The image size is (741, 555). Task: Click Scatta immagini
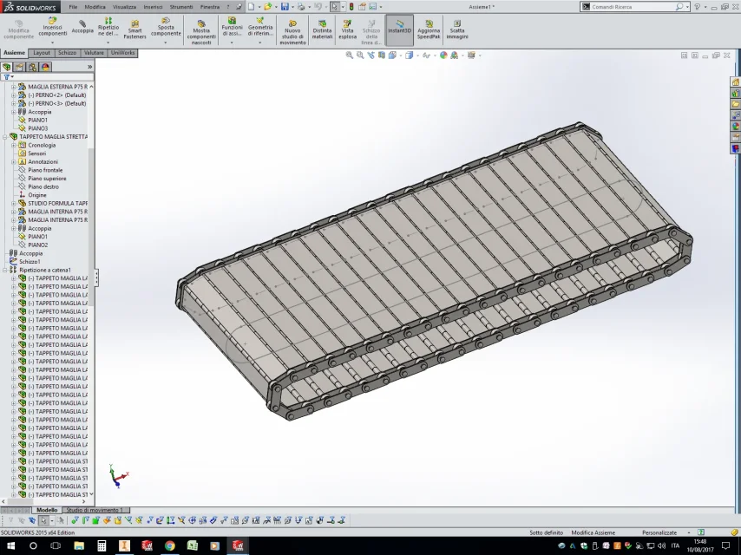[457, 29]
